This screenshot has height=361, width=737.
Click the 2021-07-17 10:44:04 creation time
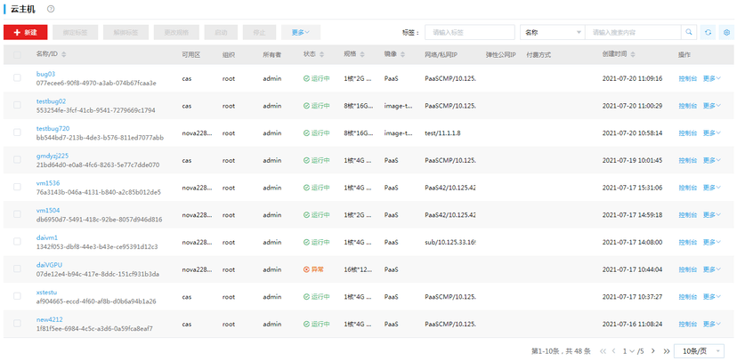(x=632, y=269)
